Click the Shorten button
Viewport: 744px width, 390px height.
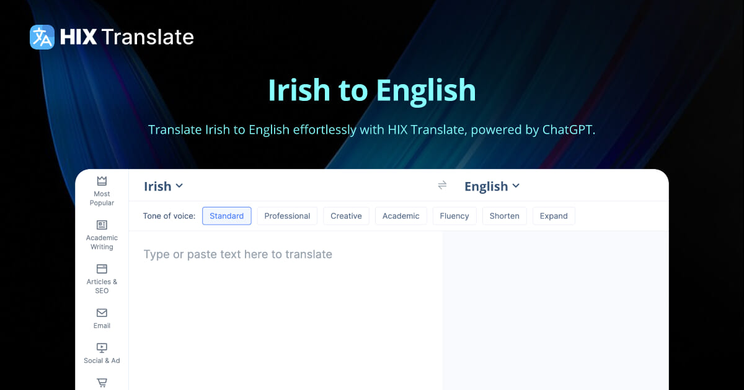(x=504, y=215)
